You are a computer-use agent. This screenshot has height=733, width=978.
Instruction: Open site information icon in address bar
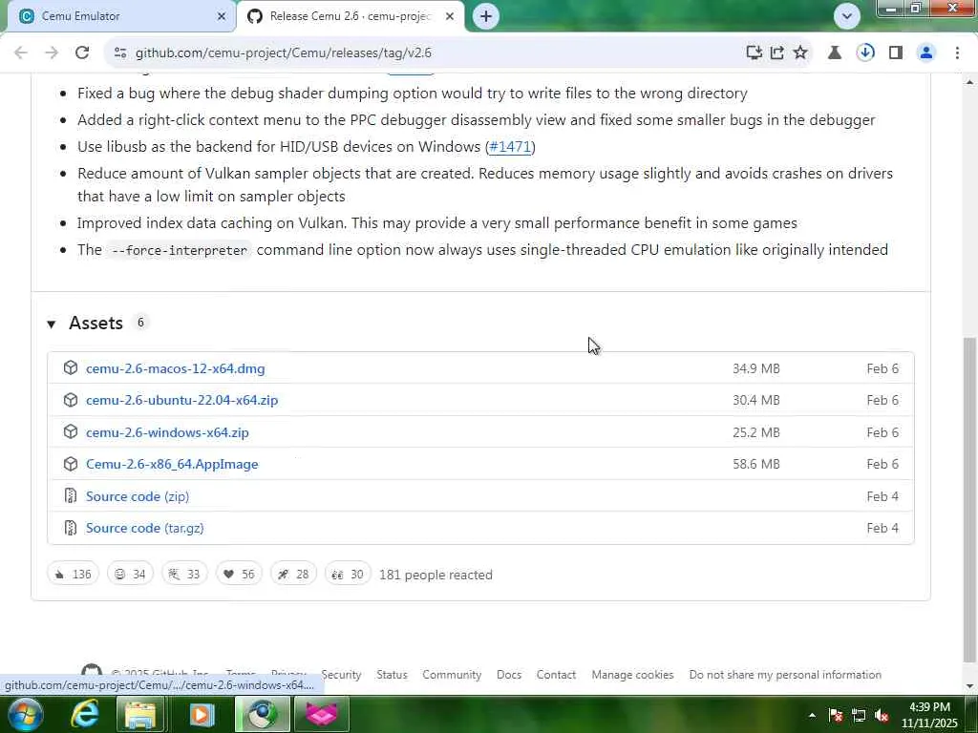pyautogui.click(x=120, y=53)
